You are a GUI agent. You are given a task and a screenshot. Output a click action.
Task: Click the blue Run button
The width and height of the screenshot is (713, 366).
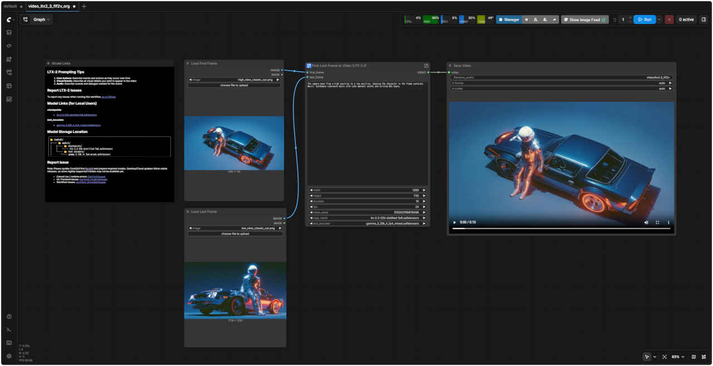(644, 19)
